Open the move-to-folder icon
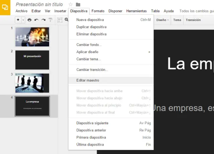 tap(78, 4)
